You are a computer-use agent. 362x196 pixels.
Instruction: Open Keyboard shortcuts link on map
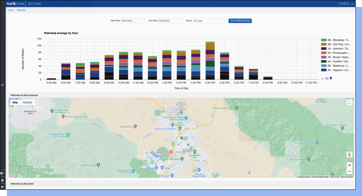click(x=304, y=177)
